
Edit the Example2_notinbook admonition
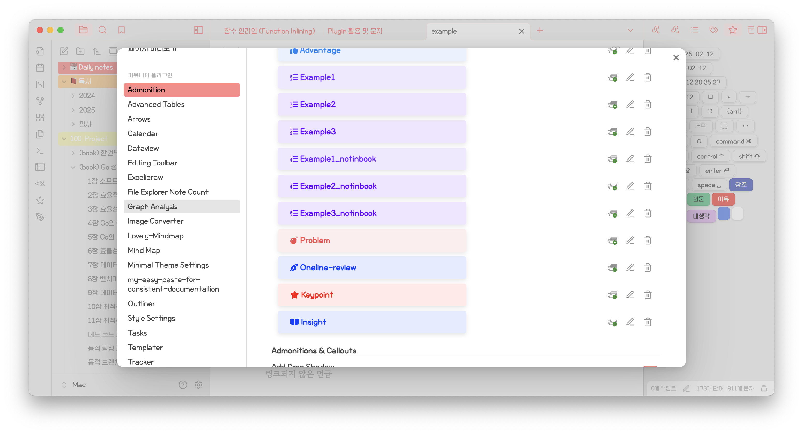point(630,186)
